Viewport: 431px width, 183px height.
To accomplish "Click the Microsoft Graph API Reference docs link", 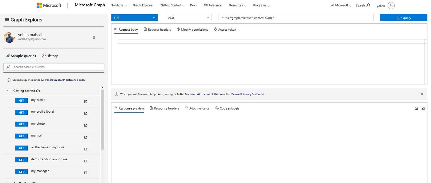I will click(x=63, y=80).
